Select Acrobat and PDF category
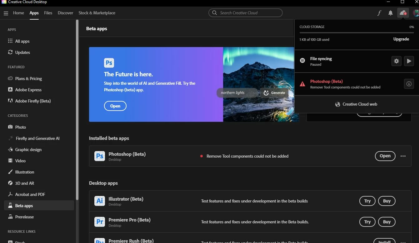 30,194
